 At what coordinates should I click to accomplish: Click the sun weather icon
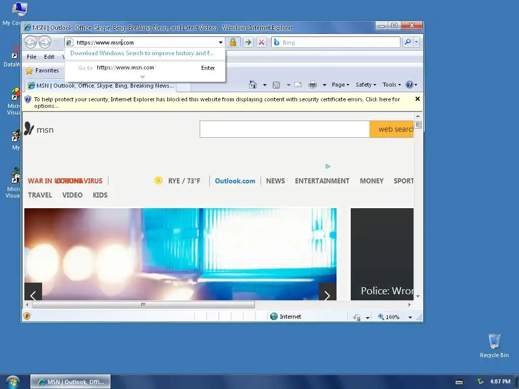(x=159, y=181)
